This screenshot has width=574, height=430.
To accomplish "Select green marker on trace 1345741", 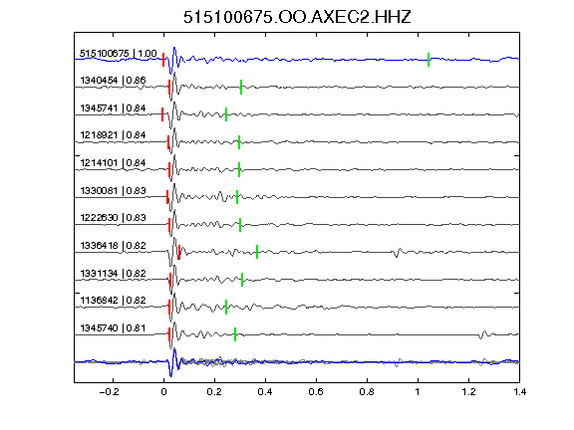I will point(226,114).
